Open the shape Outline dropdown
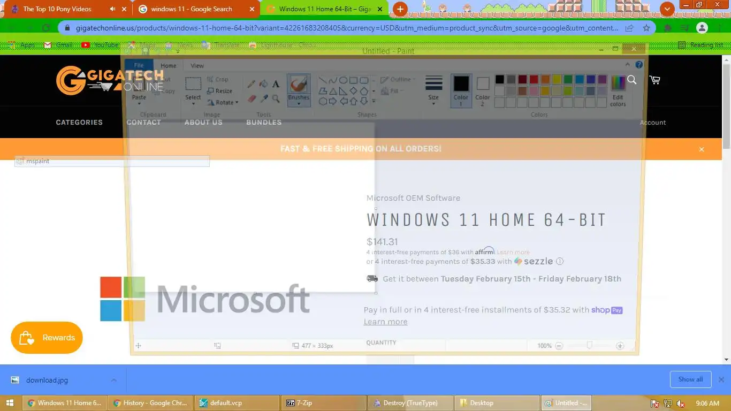The height and width of the screenshot is (411, 731). (399, 79)
